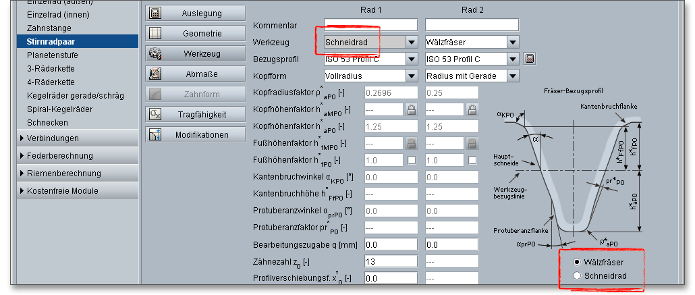Image resolution: width=695 pixels, height=295 pixels.
Task: Click the Modifikationen icon
Action: (155, 134)
